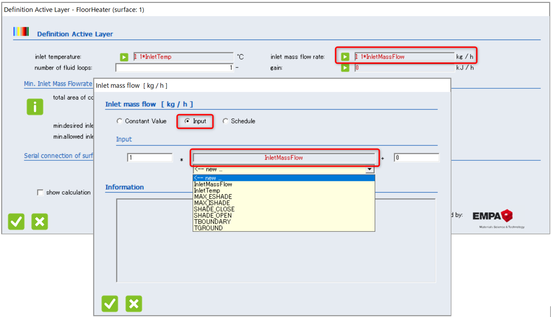Toggle show calculation checkbox
The height and width of the screenshot is (317, 551).
(40, 192)
